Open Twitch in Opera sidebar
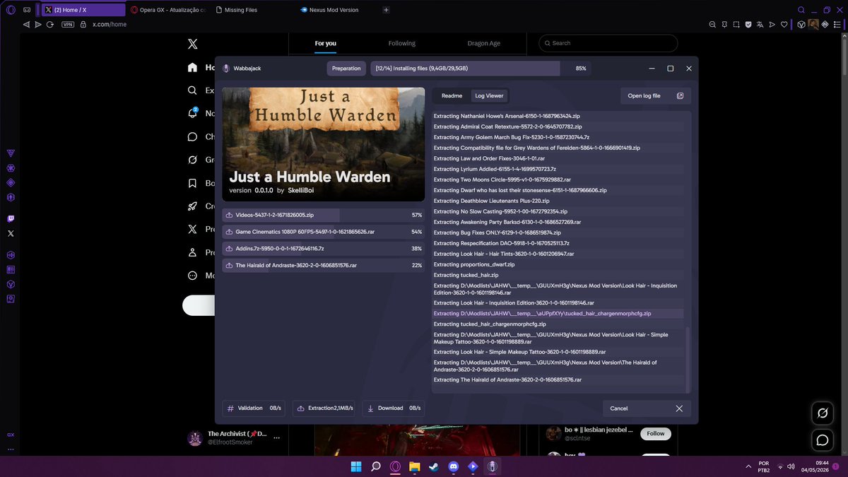This screenshot has height=477, width=848. click(x=11, y=219)
